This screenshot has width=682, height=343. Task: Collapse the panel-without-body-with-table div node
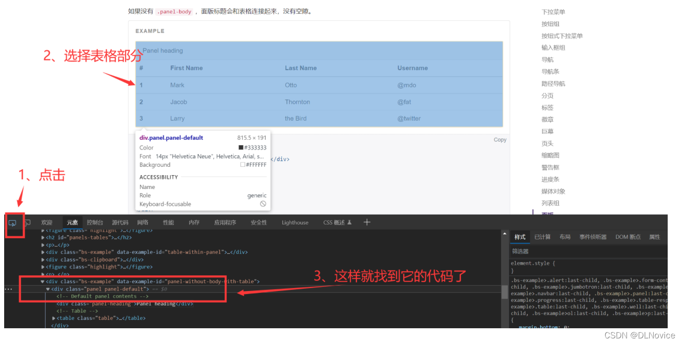click(x=42, y=282)
